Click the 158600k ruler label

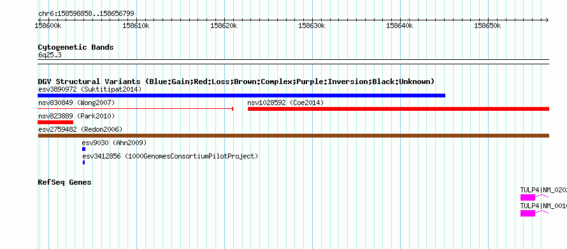click(48, 25)
